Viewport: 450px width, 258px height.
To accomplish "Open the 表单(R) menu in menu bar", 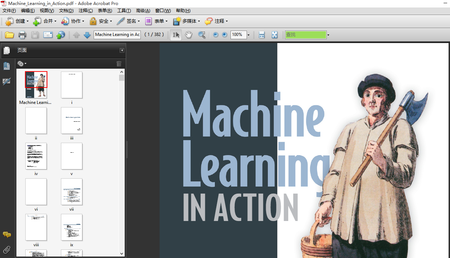I will (x=105, y=11).
